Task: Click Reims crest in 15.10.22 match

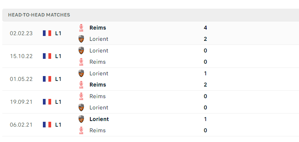Action: tap(81, 62)
